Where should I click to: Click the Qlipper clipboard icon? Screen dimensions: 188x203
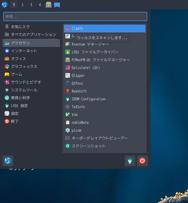(x=68, y=75)
